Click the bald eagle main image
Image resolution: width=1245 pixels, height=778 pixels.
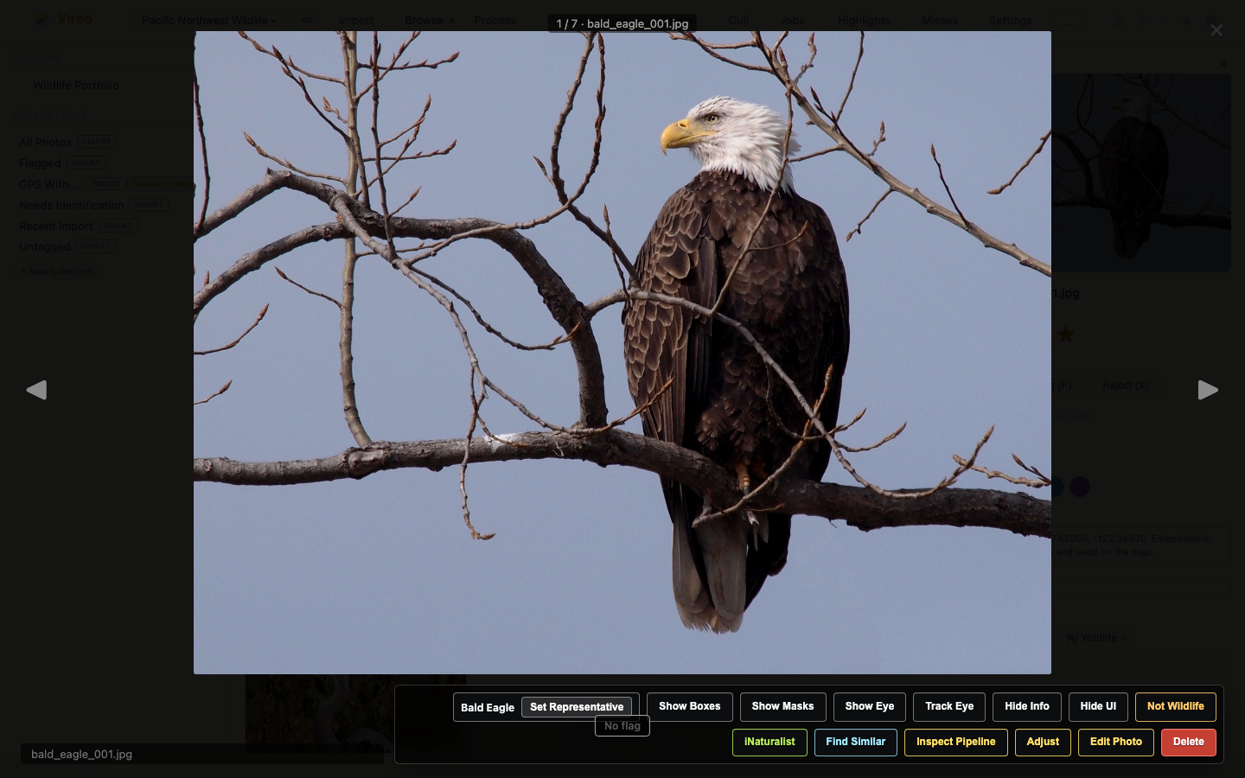622,353
